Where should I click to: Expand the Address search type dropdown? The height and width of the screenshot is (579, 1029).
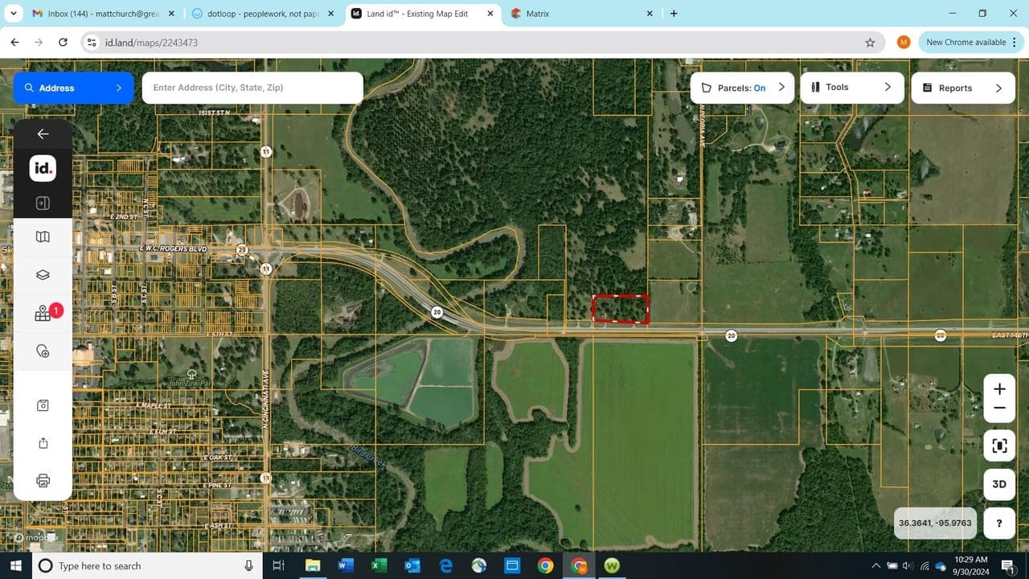[x=73, y=88]
